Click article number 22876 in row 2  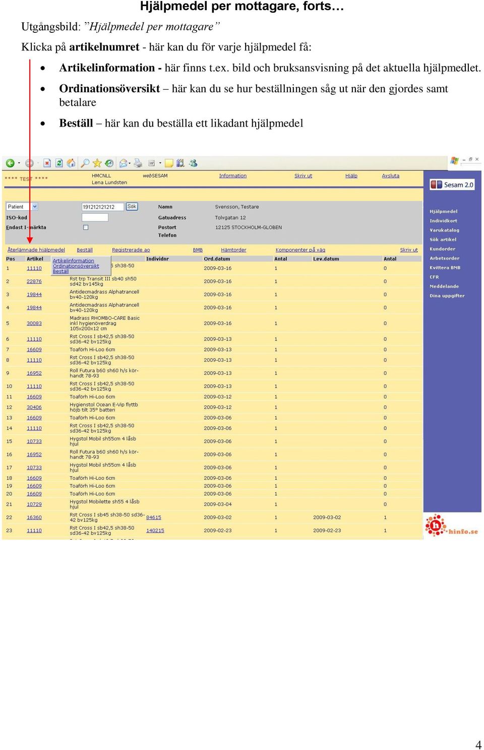(x=34, y=281)
